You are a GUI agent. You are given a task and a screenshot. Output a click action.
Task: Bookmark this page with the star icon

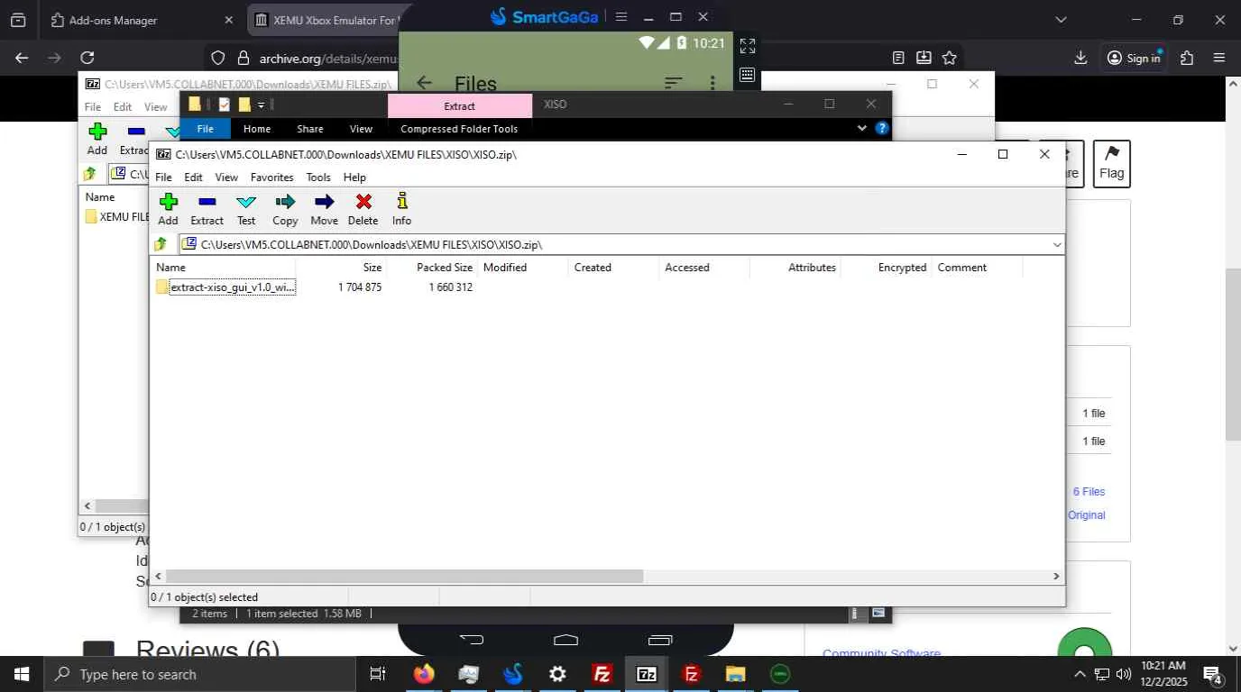[950, 58]
